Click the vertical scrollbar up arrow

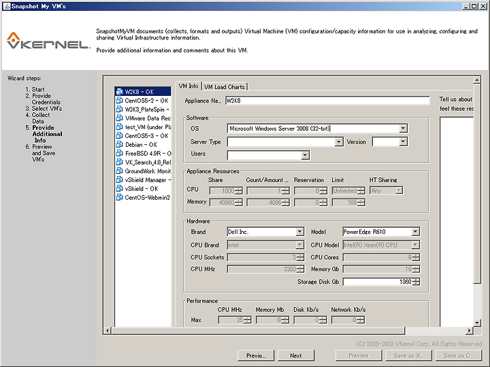point(477,80)
